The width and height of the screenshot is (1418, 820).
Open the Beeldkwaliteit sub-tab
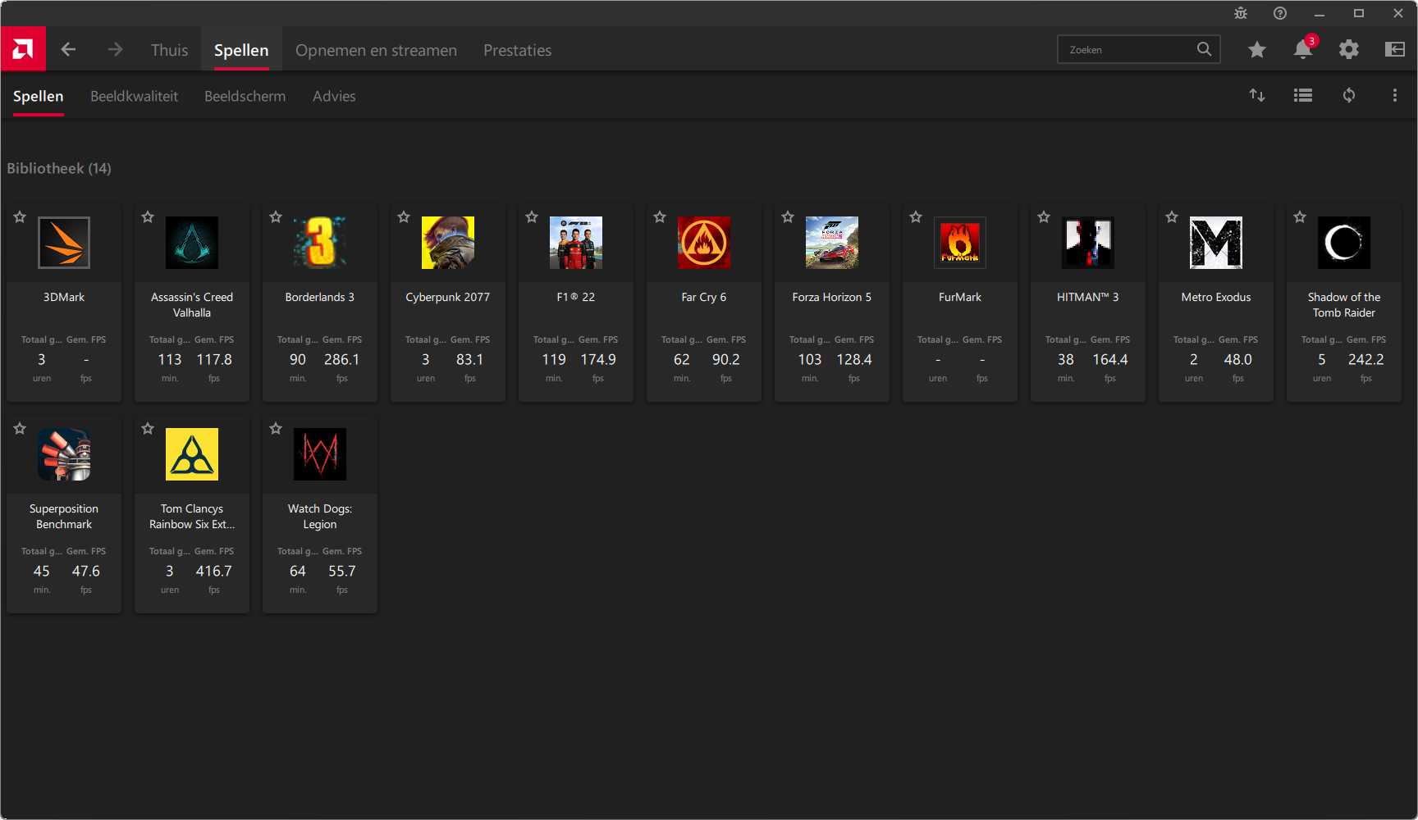tap(134, 96)
